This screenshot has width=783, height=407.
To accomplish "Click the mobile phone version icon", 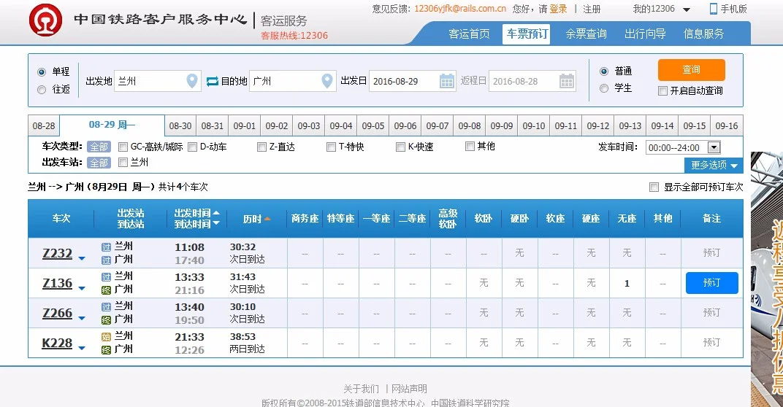I will (x=714, y=9).
